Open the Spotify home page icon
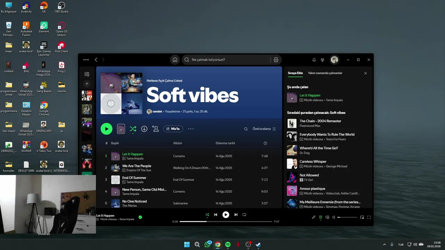This screenshot has height=250, width=445. pos(175,60)
